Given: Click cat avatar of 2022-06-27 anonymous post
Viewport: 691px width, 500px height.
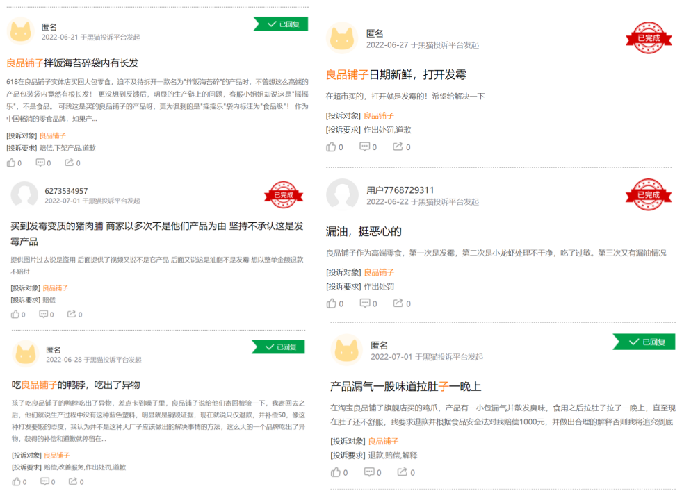Looking at the screenshot, I should pyautogui.click(x=343, y=38).
